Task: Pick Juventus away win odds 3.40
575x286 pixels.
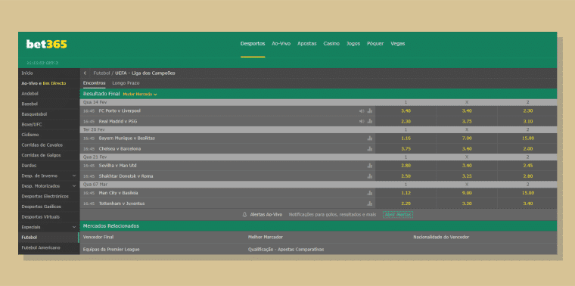Action: point(527,204)
